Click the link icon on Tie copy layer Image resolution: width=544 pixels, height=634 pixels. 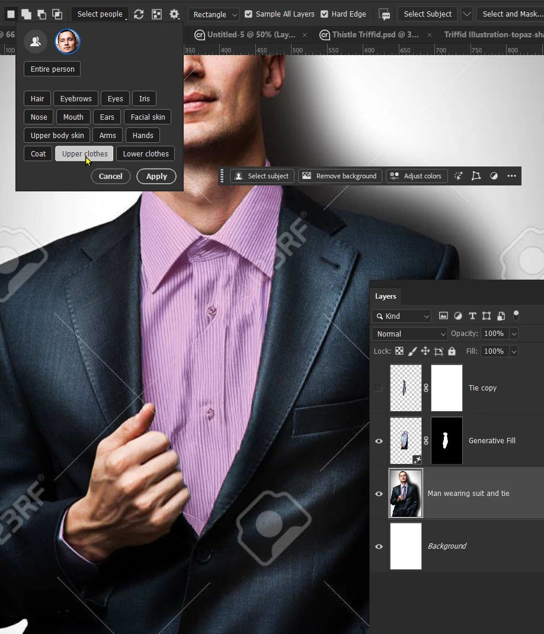point(426,388)
